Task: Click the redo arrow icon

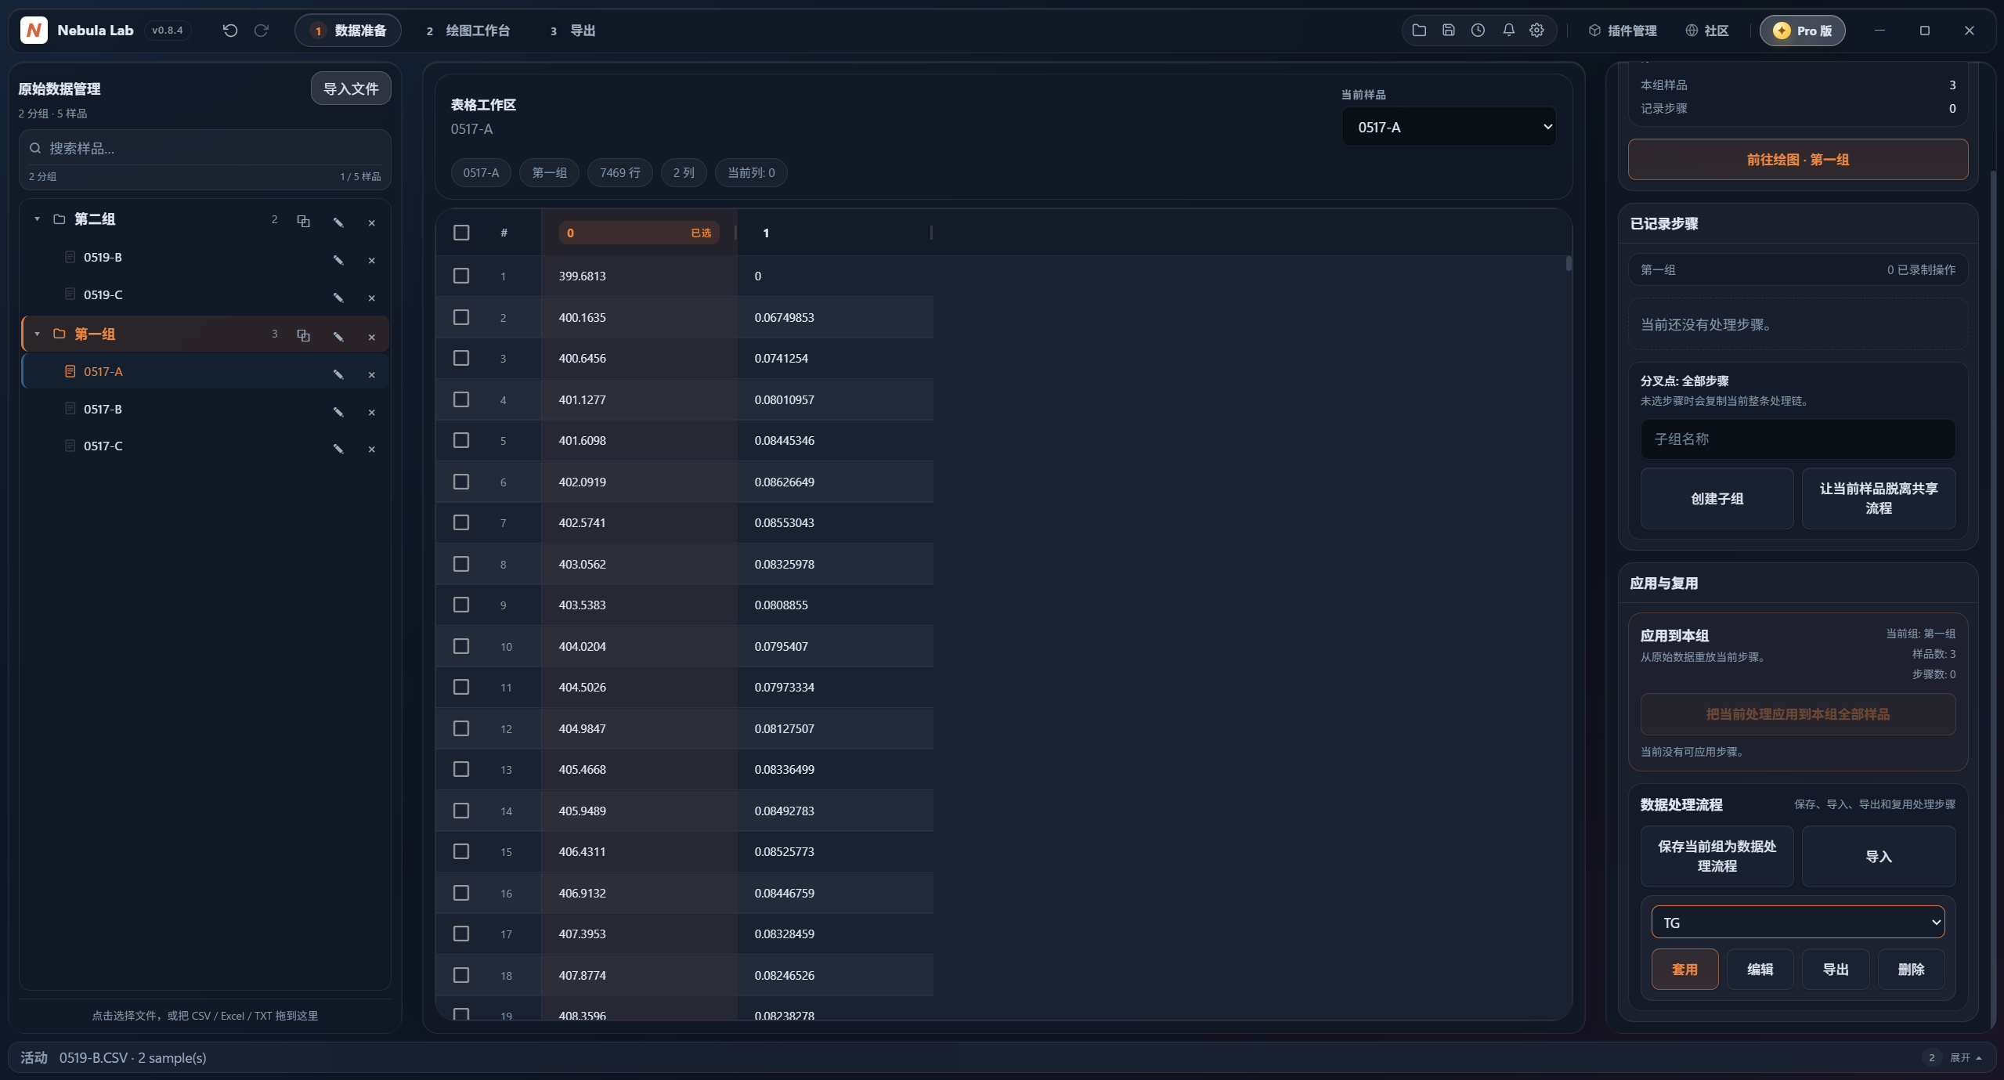Action: click(x=262, y=31)
